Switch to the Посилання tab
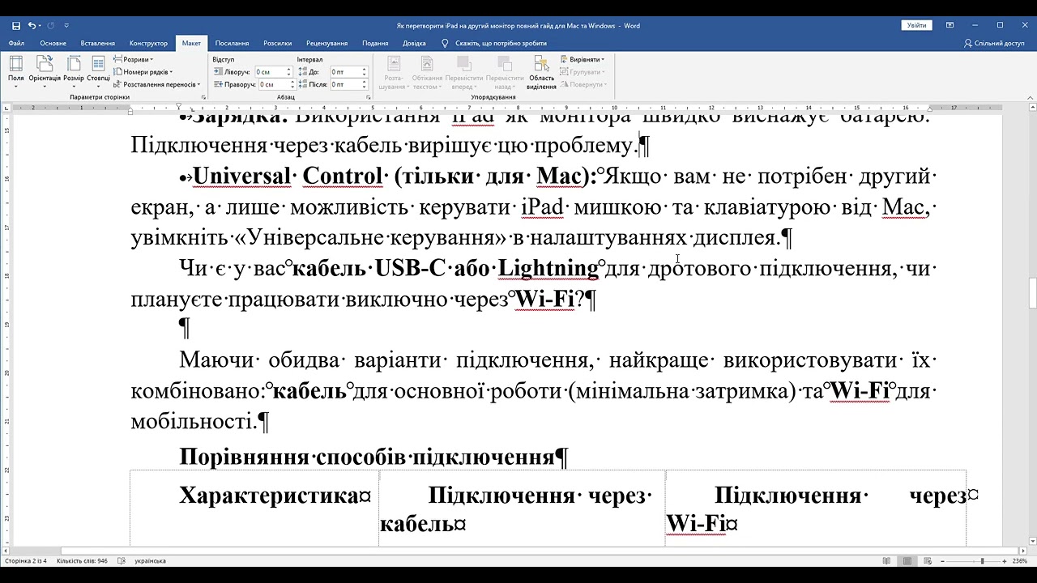The height and width of the screenshot is (583, 1037). (x=233, y=43)
